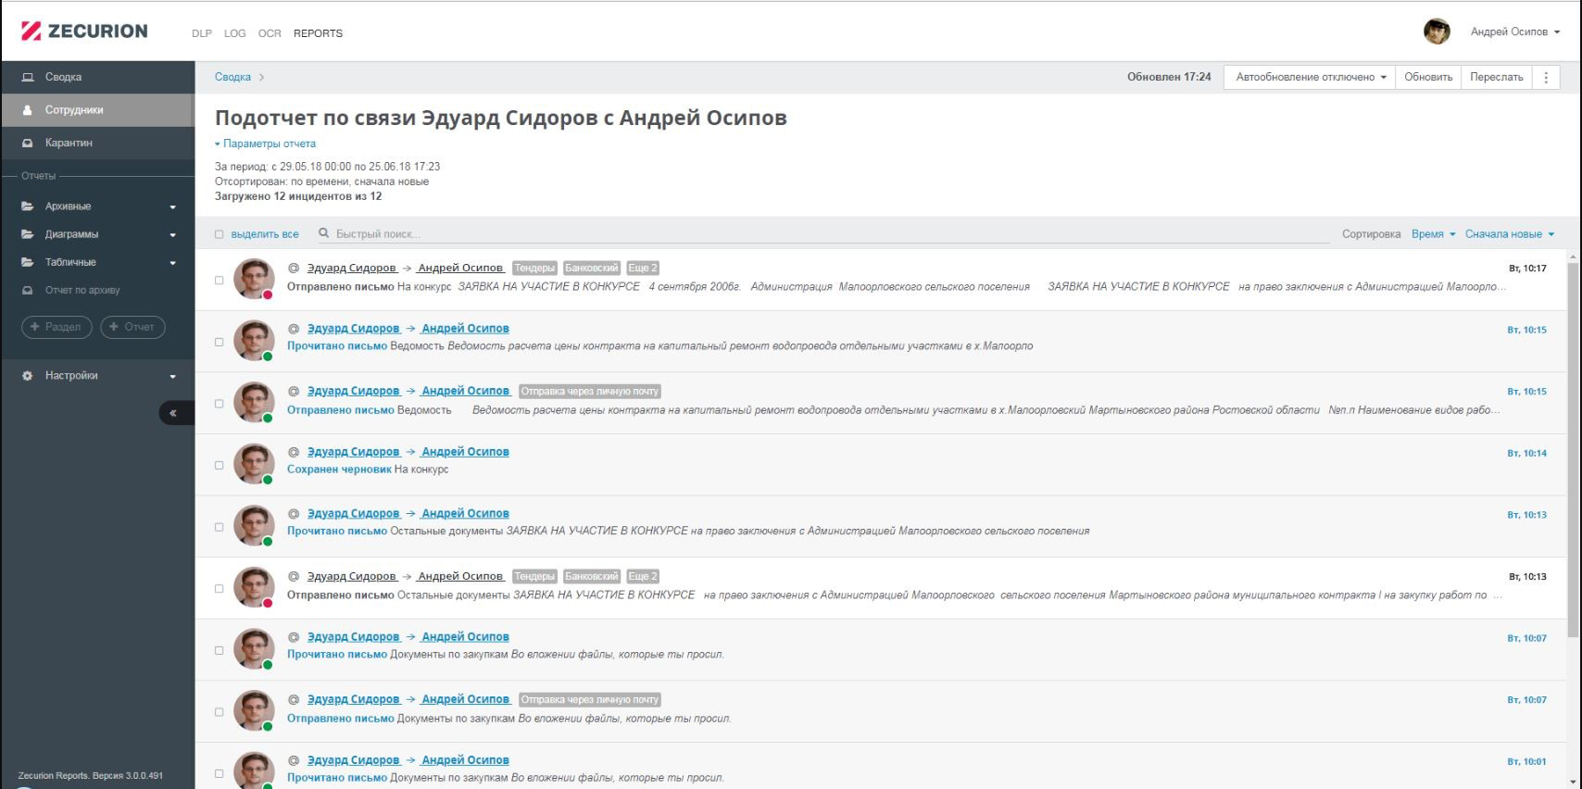Open the user avatar in header
This screenshot has width=1582, height=789.
1437,31
